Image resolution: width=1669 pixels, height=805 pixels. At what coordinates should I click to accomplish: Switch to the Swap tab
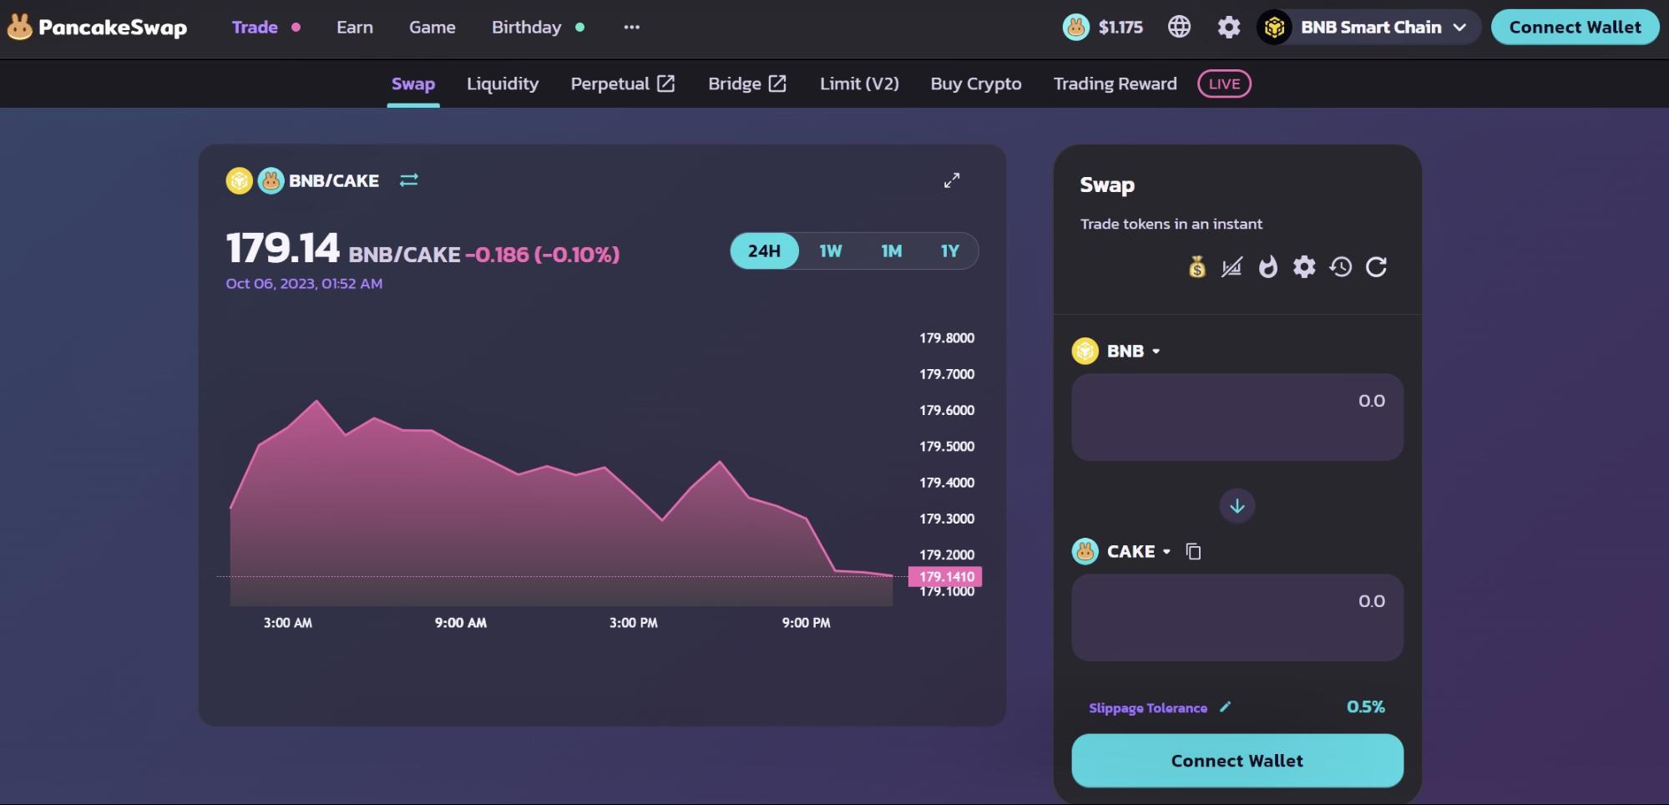tap(413, 84)
